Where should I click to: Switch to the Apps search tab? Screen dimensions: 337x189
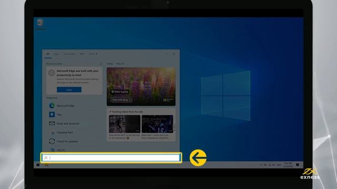[x=56, y=54]
